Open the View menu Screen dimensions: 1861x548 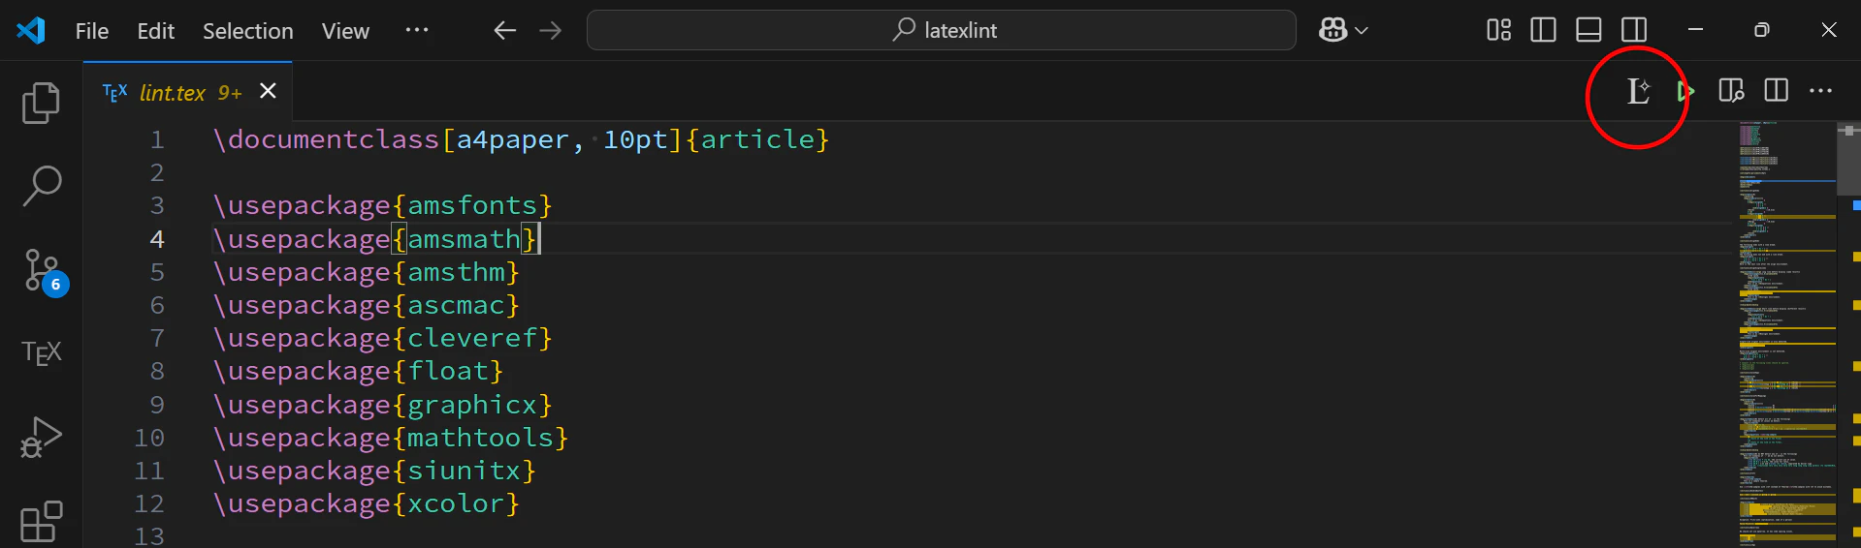click(345, 31)
